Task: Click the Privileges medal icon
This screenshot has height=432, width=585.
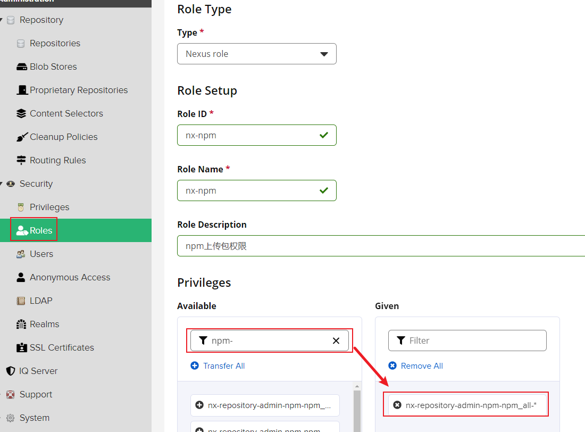Action: (21, 207)
